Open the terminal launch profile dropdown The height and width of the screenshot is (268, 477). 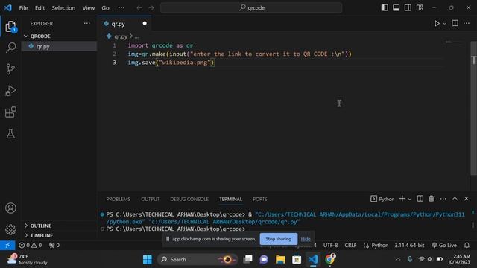point(410,199)
